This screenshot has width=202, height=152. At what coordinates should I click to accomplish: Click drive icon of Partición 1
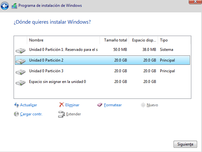click(x=20, y=50)
